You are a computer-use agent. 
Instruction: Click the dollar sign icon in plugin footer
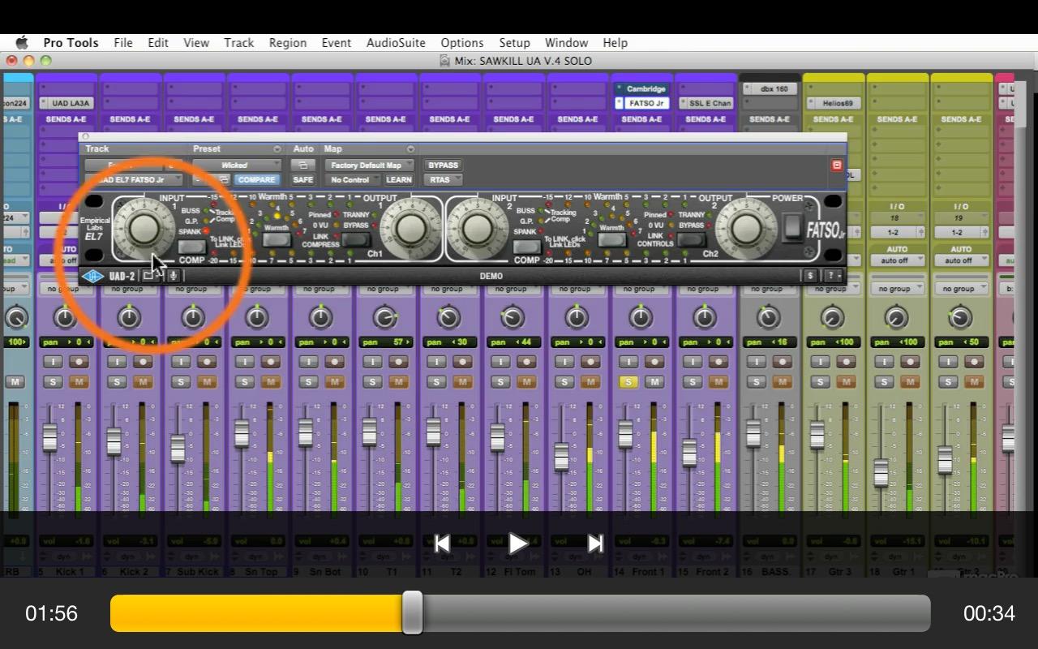coord(809,276)
